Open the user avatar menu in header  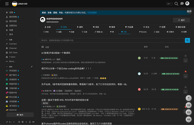coord(187,3)
